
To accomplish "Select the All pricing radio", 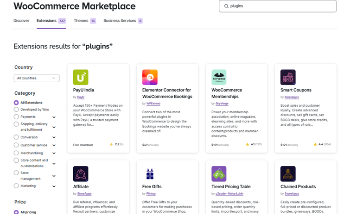I will pos(16,212).
